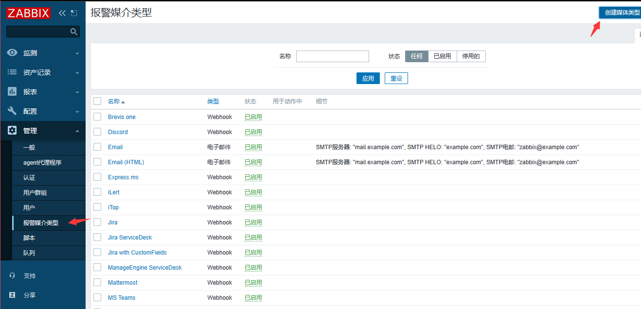Click the 应用 filter button
Screen dimensions: 641x309
point(368,78)
